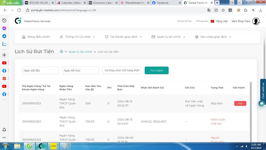Click the notifications bell in sidebar
Screen dimensions: 266x150
click(4, 129)
